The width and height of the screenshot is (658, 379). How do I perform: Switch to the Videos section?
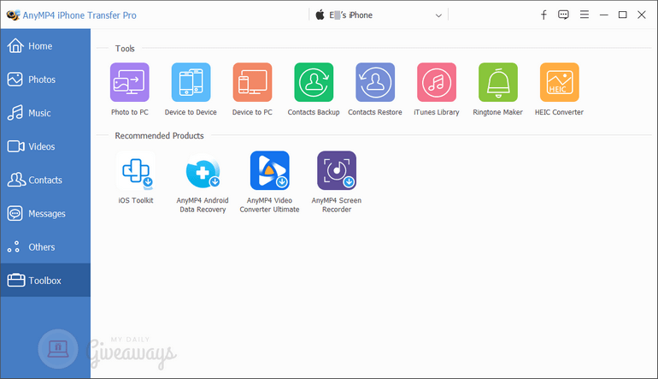45,146
